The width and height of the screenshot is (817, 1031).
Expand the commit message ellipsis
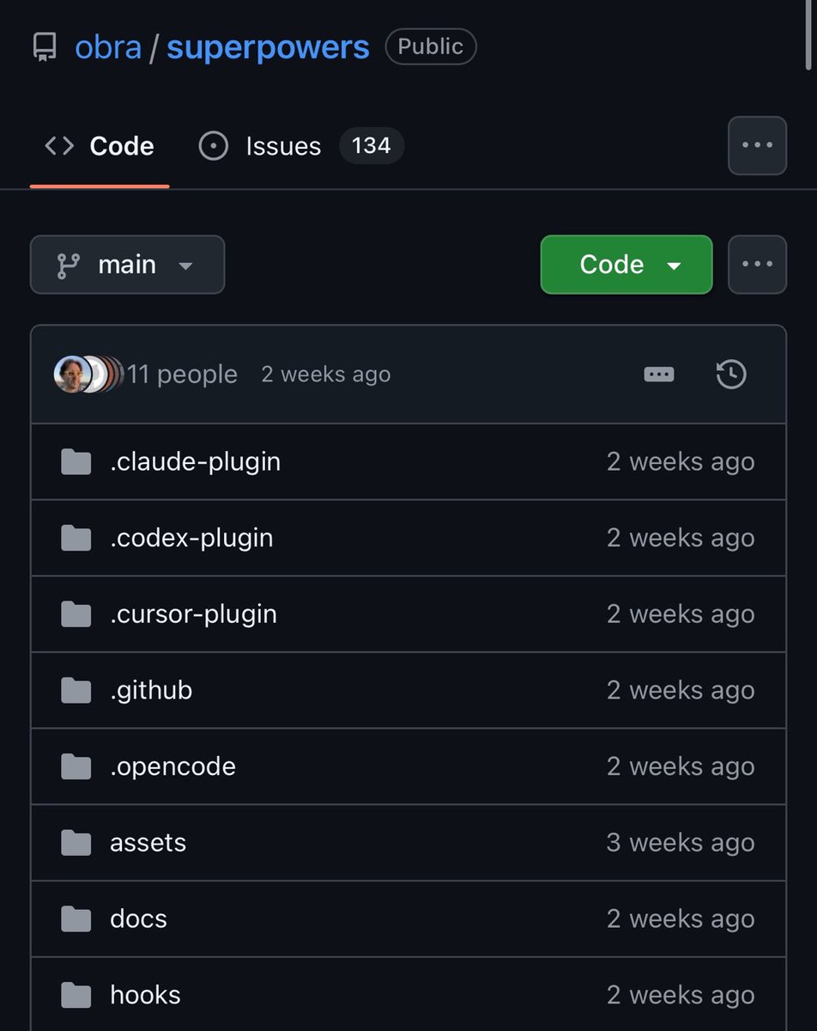(658, 375)
